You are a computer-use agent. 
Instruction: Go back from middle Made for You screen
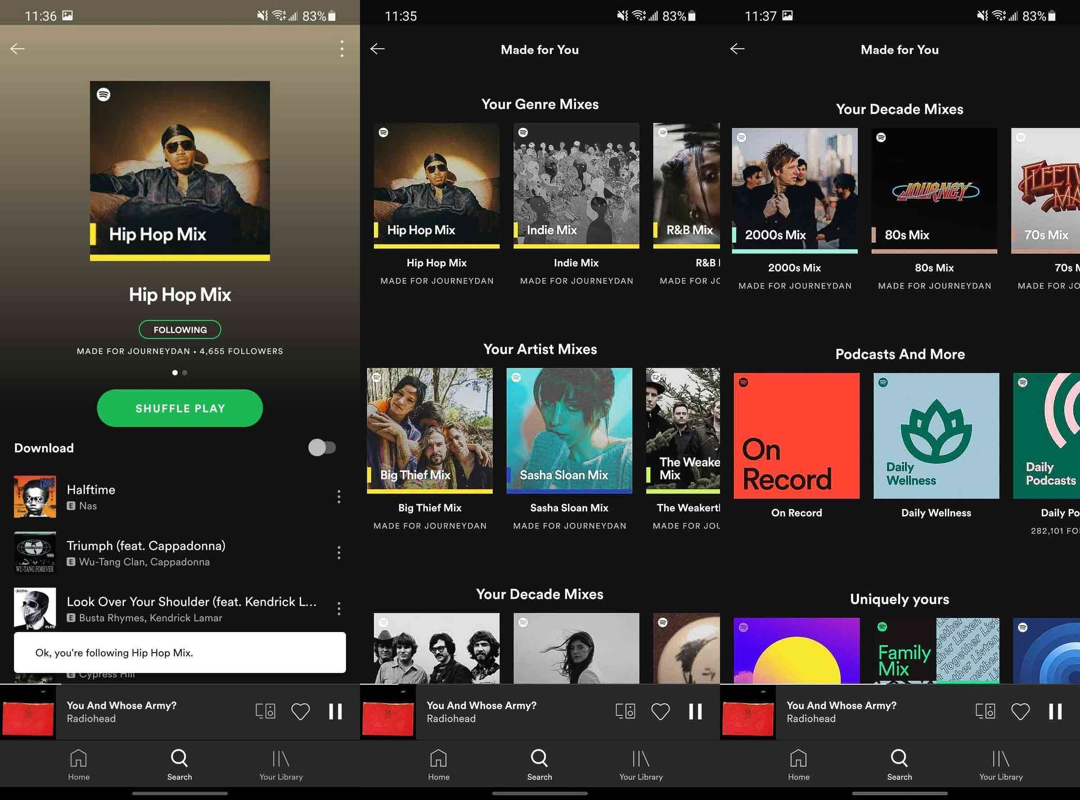coord(378,49)
